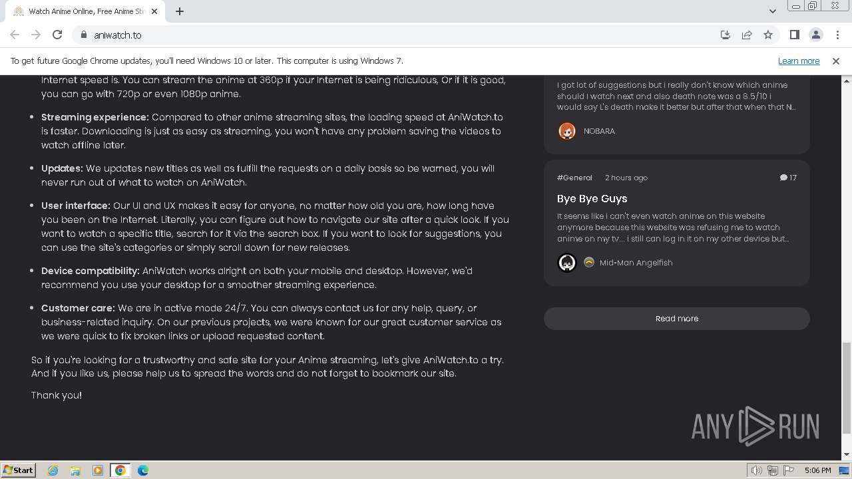Click the 'Updates:' heading text
The image size is (852, 479).
pos(62,168)
